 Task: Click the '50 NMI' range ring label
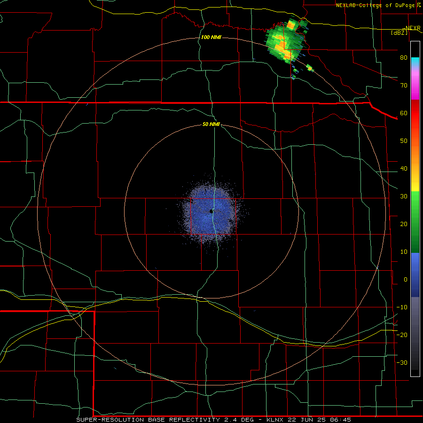211,125
